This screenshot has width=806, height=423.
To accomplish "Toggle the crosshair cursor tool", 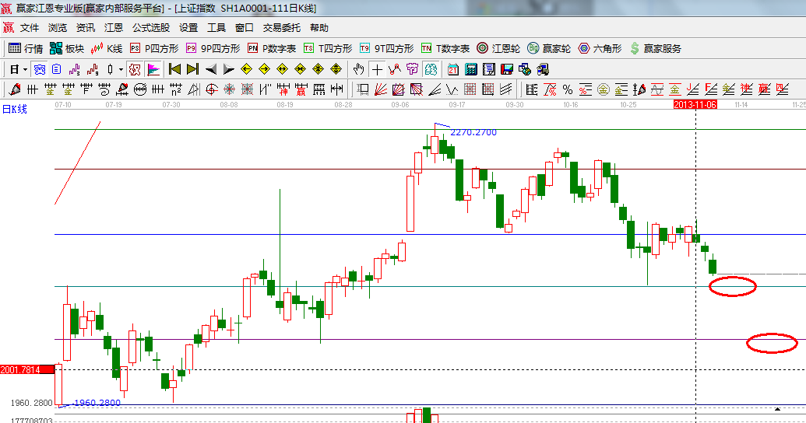I will pos(377,69).
